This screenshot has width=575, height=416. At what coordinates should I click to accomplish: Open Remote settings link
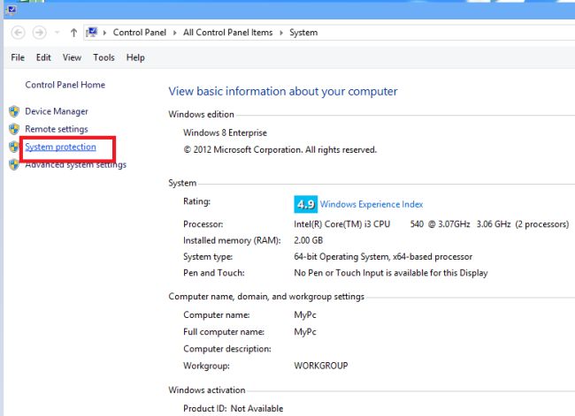[x=57, y=129]
